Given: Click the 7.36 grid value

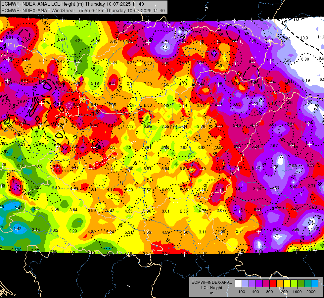Looking at the screenshot, I should (x=130, y=147).
